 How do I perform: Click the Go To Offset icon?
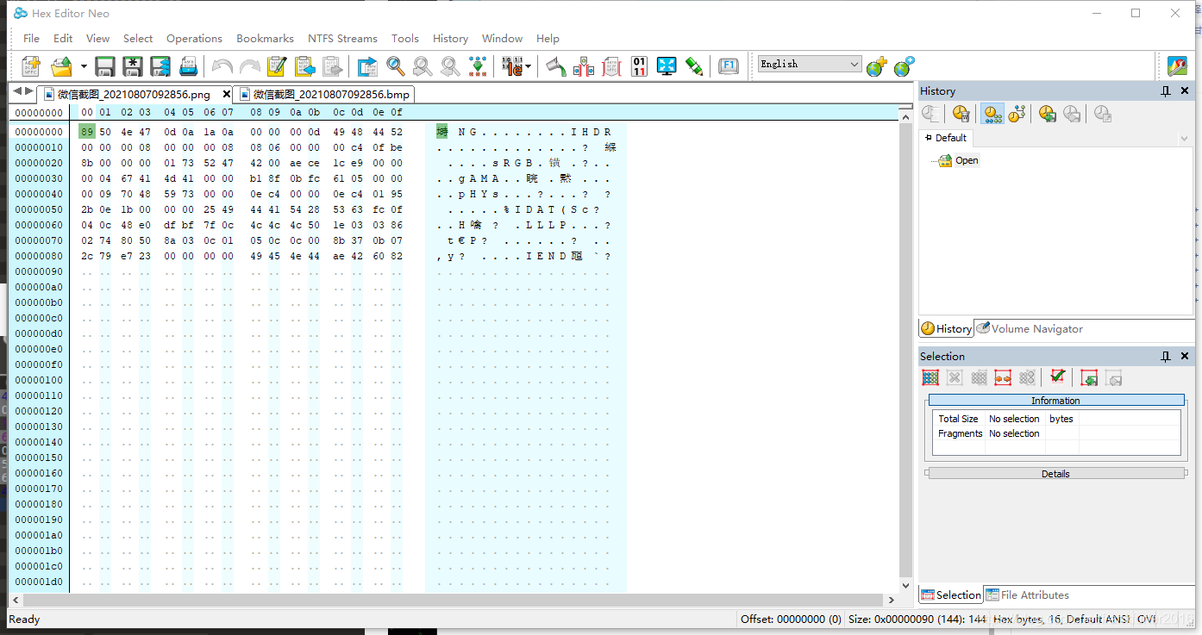coord(367,65)
